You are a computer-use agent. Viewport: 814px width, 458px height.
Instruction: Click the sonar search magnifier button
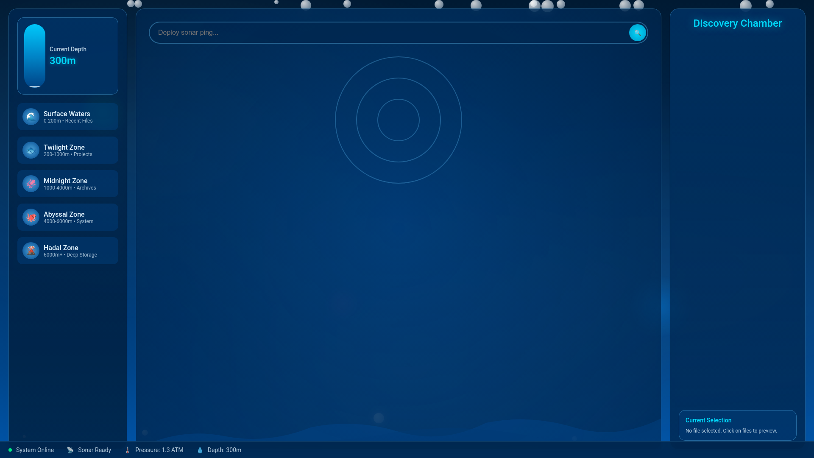(637, 33)
